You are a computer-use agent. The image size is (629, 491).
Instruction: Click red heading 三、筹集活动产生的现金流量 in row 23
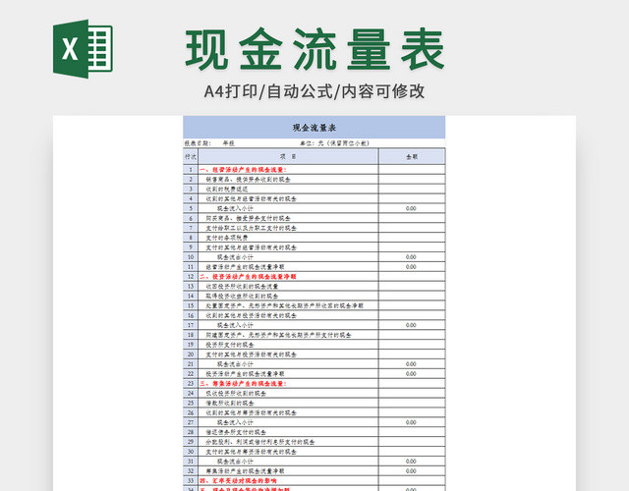coord(243,384)
